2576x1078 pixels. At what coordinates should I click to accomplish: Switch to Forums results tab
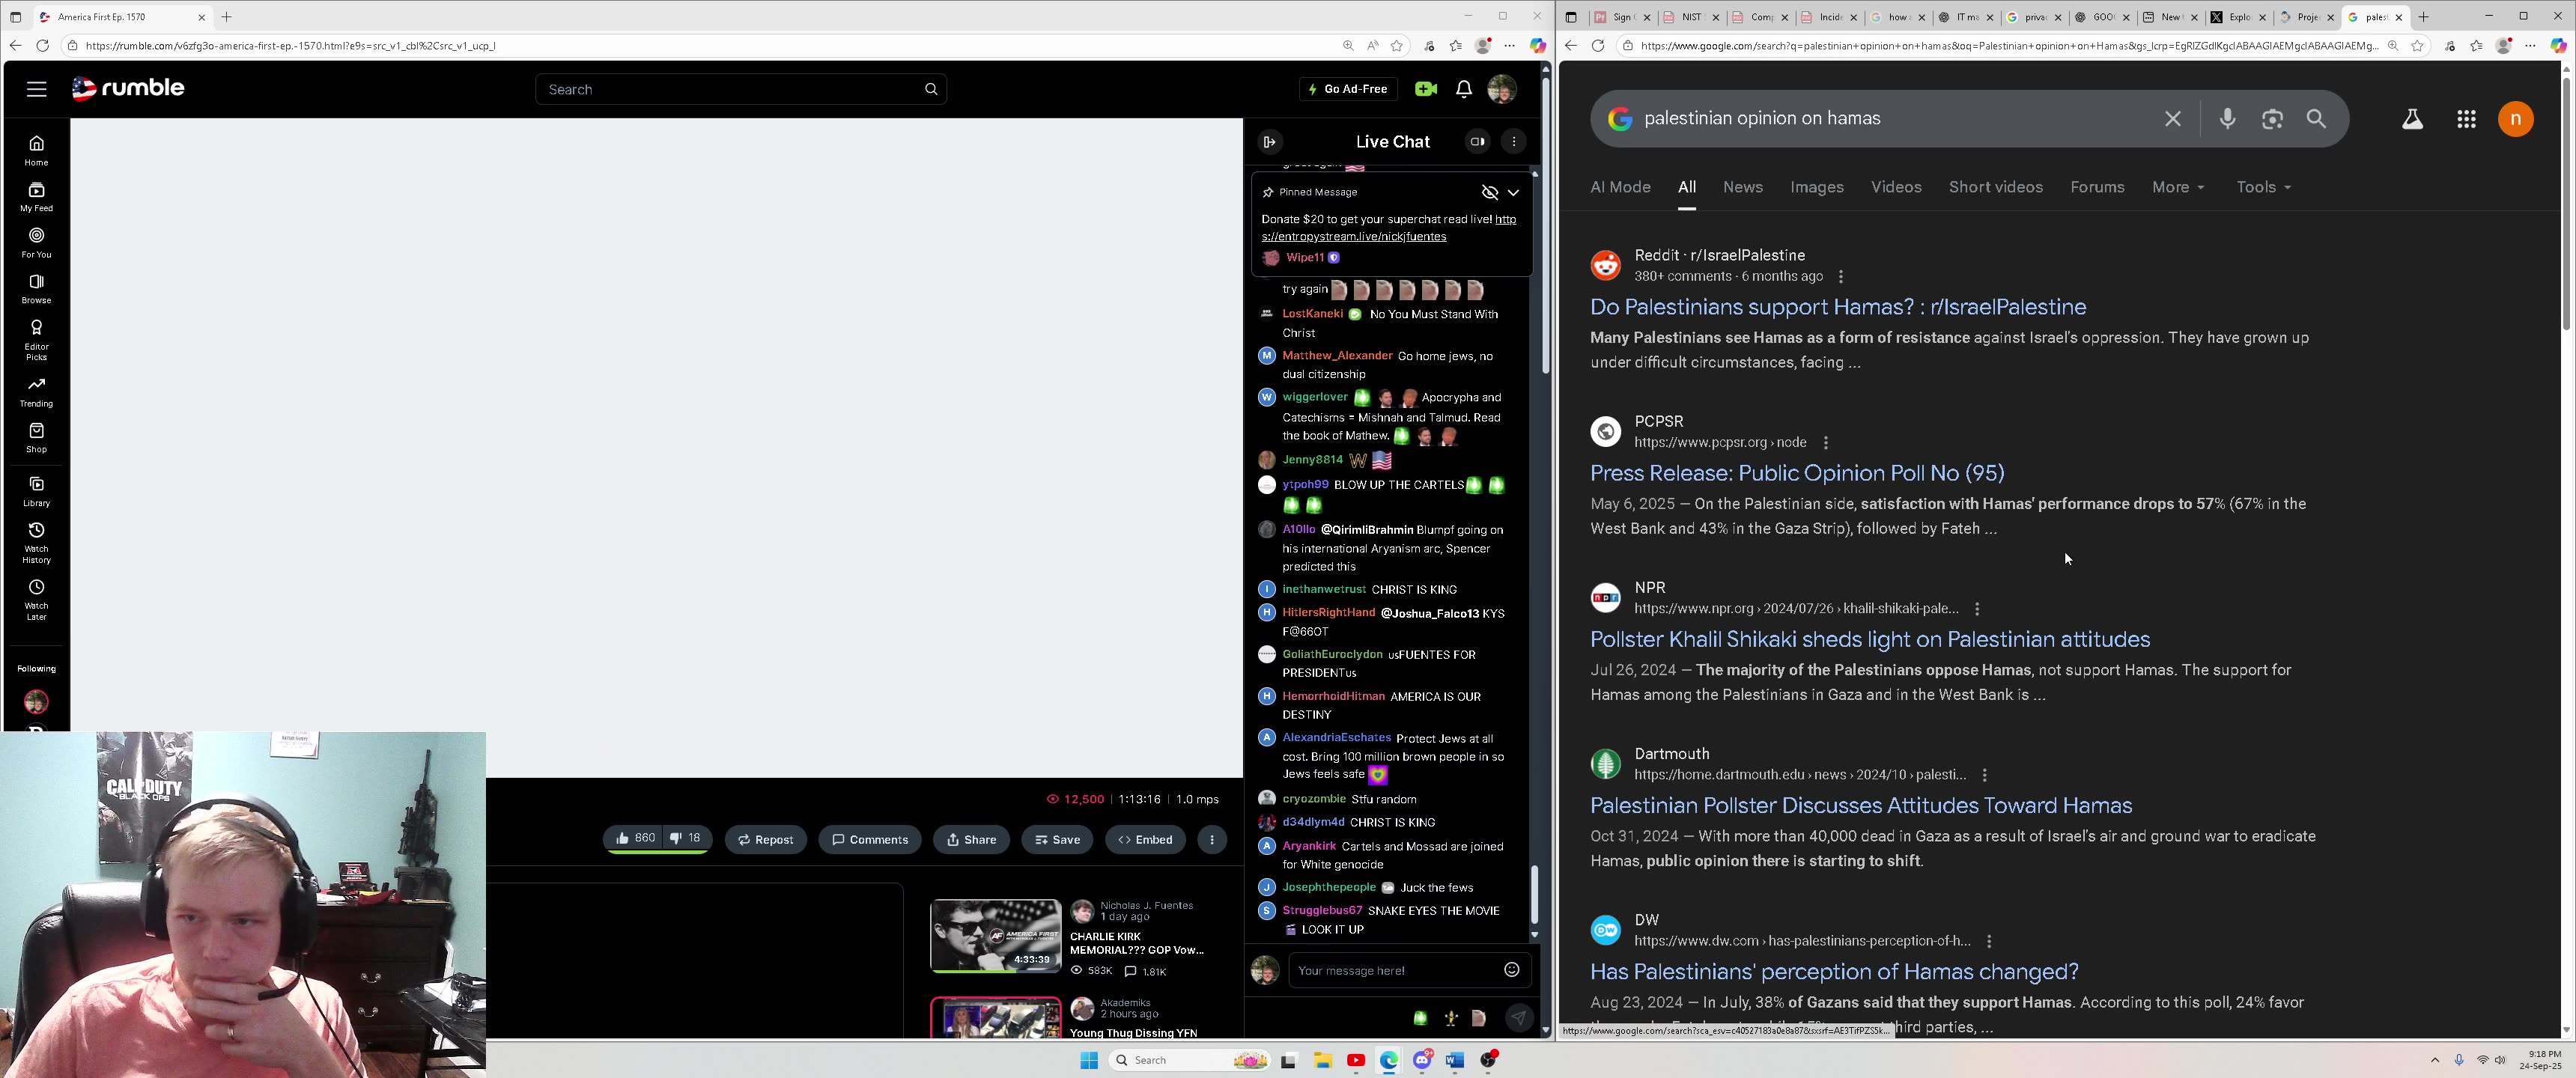pyautogui.click(x=2097, y=187)
